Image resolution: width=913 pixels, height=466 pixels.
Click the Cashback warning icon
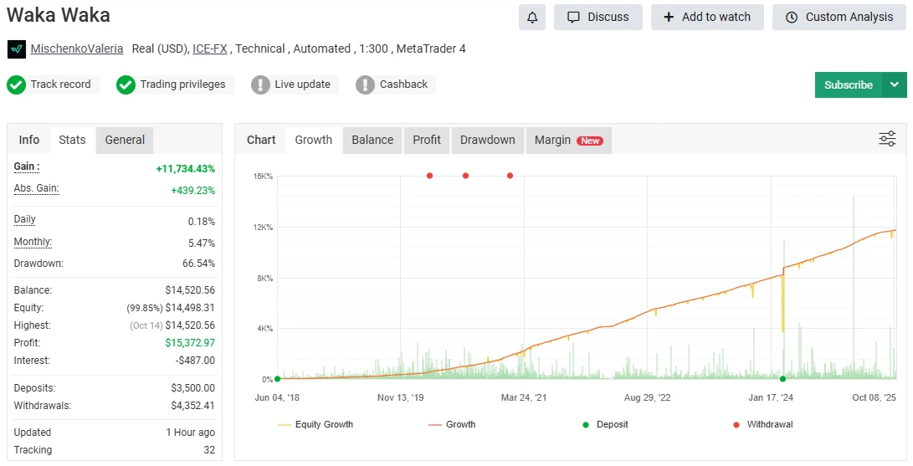click(365, 84)
